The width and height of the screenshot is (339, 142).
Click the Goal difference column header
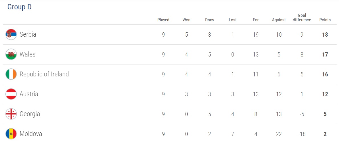(302, 18)
